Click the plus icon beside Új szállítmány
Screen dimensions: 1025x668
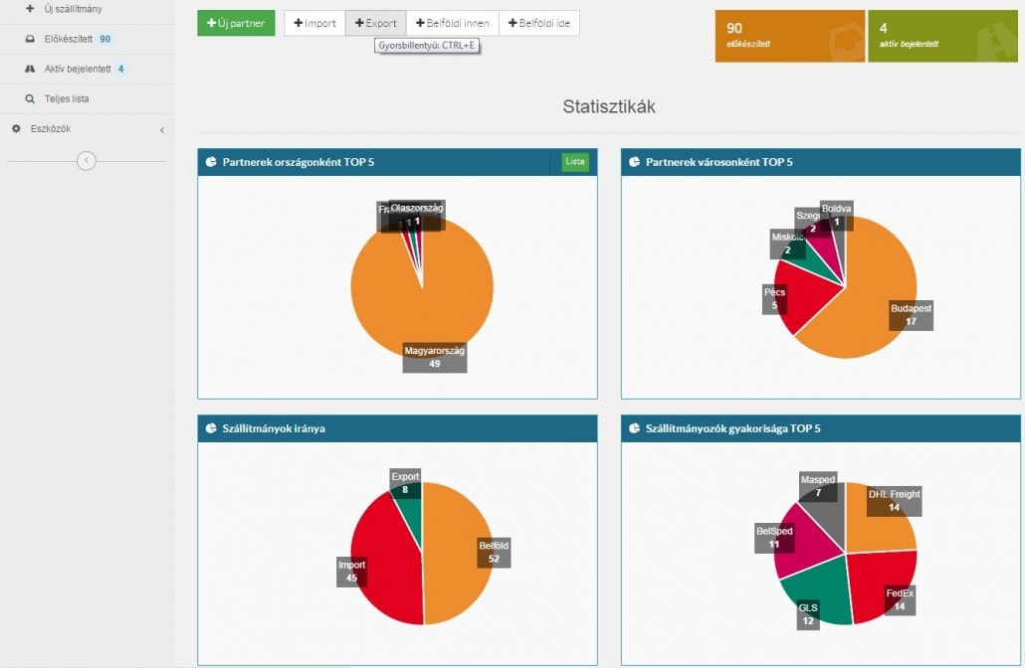click(x=30, y=9)
